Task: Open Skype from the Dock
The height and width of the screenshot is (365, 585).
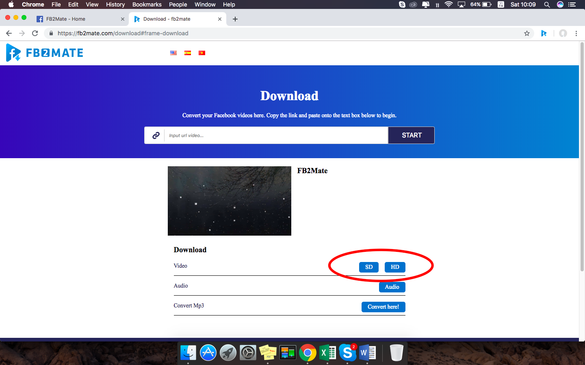Action: pos(348,352)
